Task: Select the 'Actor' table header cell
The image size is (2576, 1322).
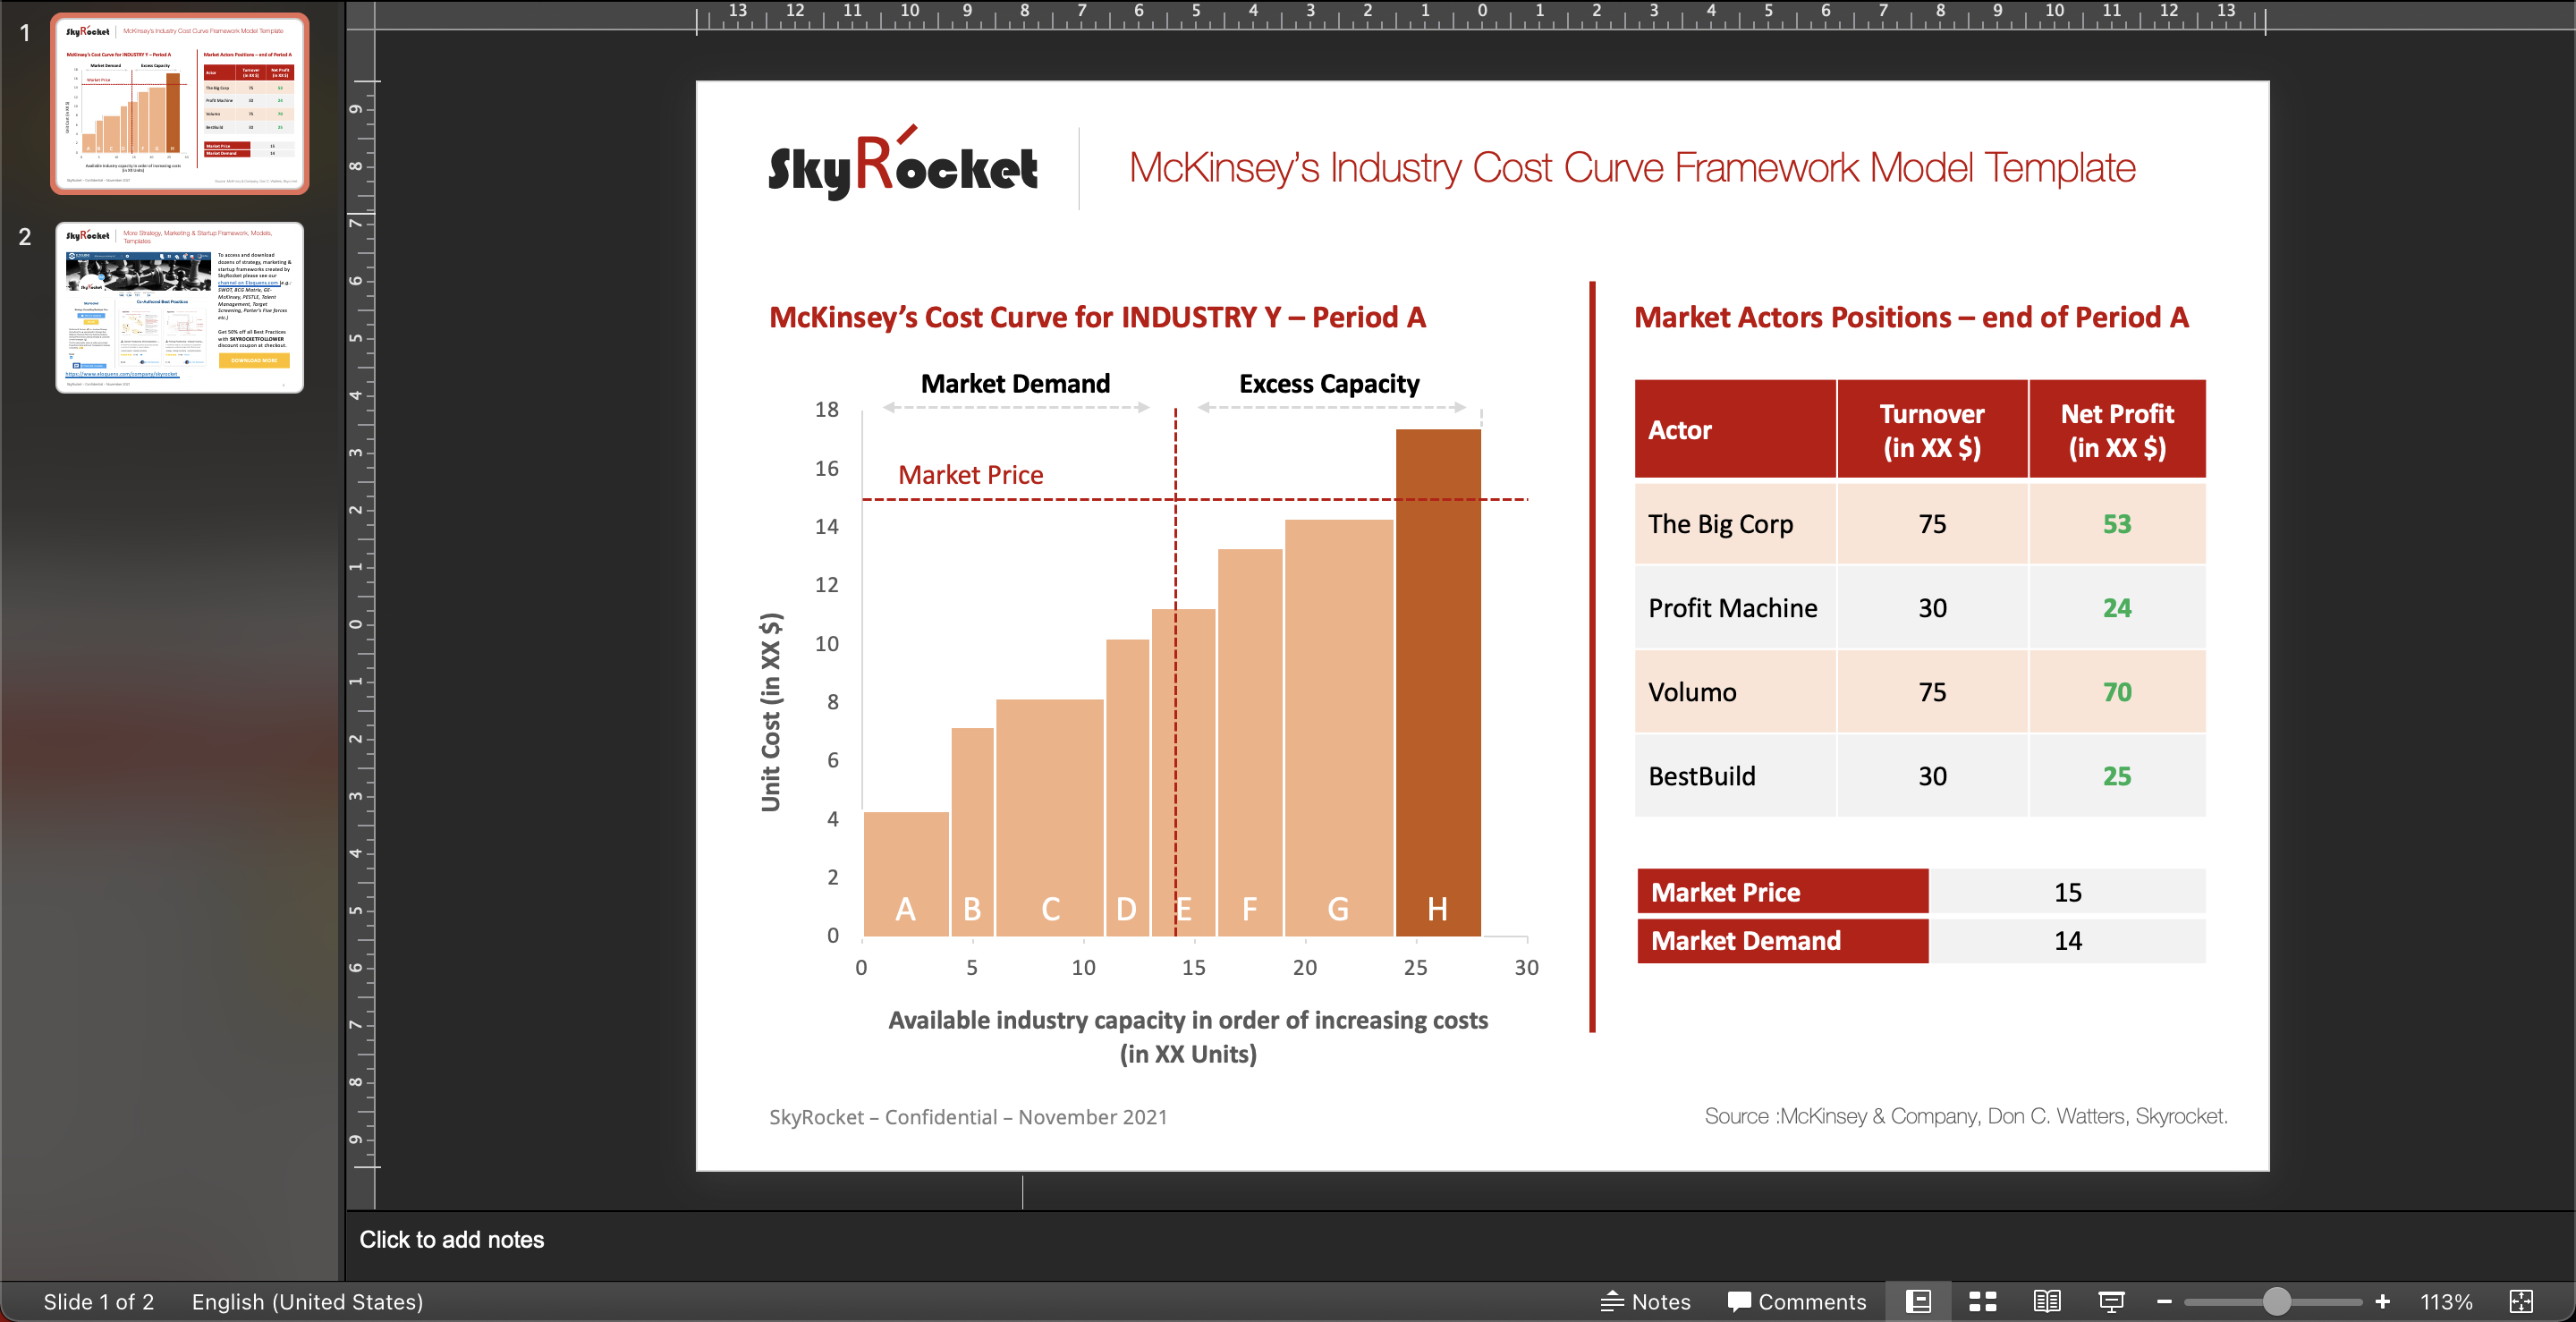Action: pos(1735,429)
